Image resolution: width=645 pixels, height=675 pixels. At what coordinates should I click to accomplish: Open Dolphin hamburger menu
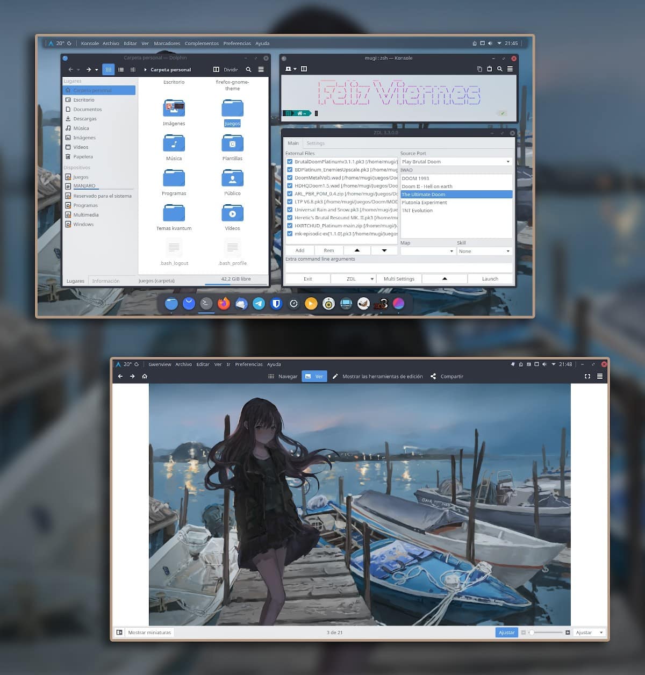261,69
